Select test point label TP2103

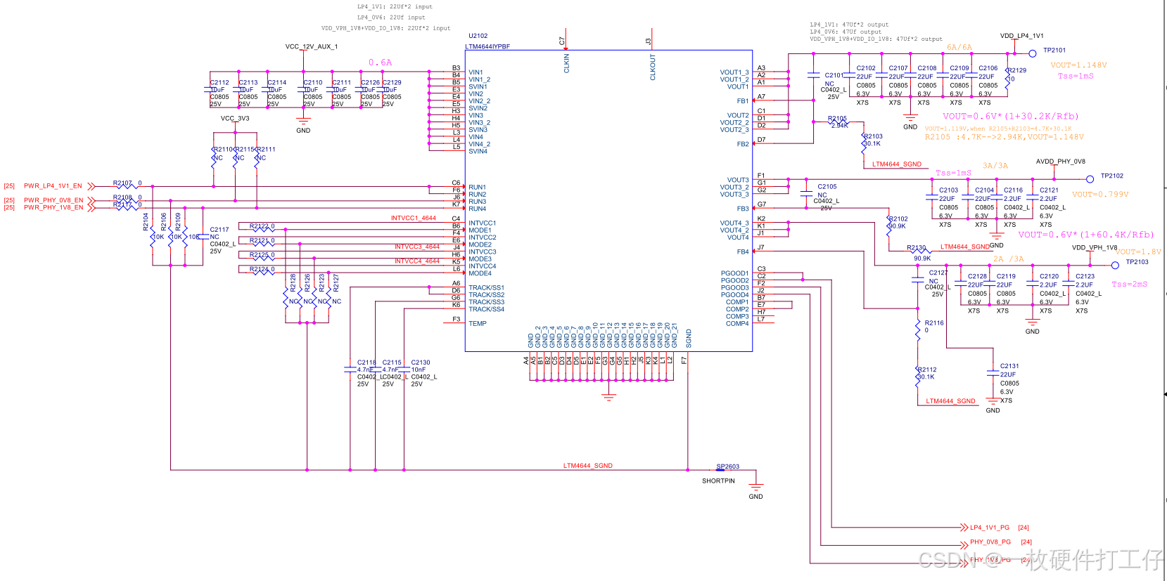(x=1137, y=262)
